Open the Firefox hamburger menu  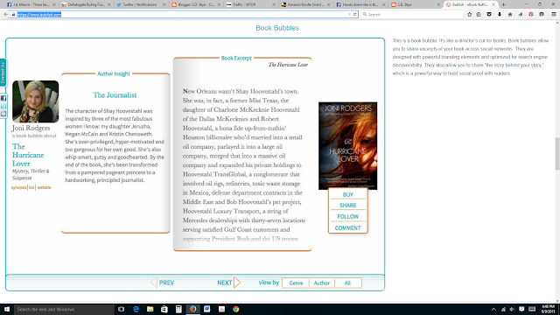[554, 14]
